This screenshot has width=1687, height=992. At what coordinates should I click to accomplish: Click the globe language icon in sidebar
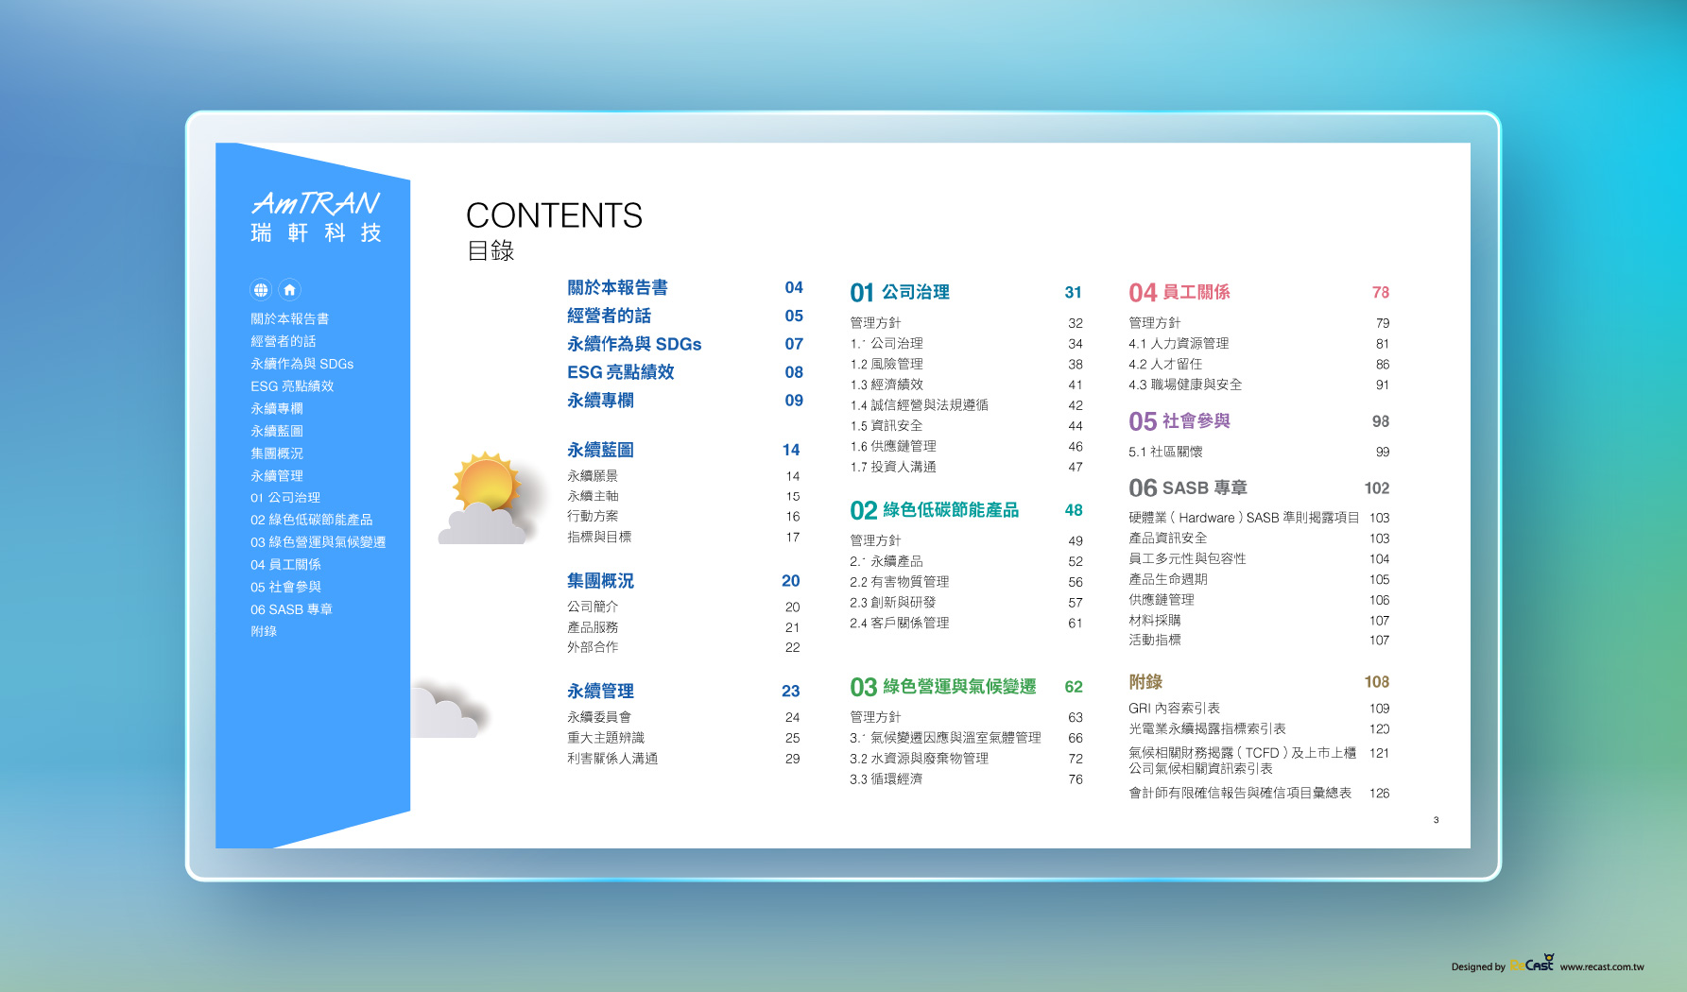click(x=261, y=290)
